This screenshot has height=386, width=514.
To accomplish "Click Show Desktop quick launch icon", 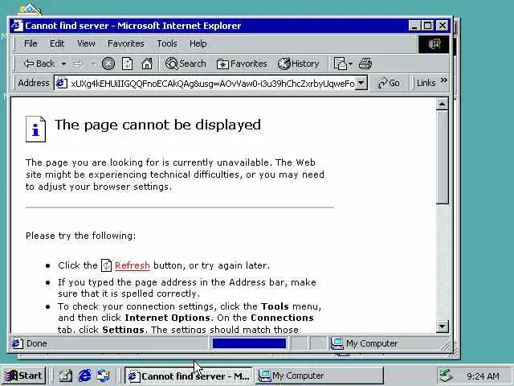I will point(65,376).
